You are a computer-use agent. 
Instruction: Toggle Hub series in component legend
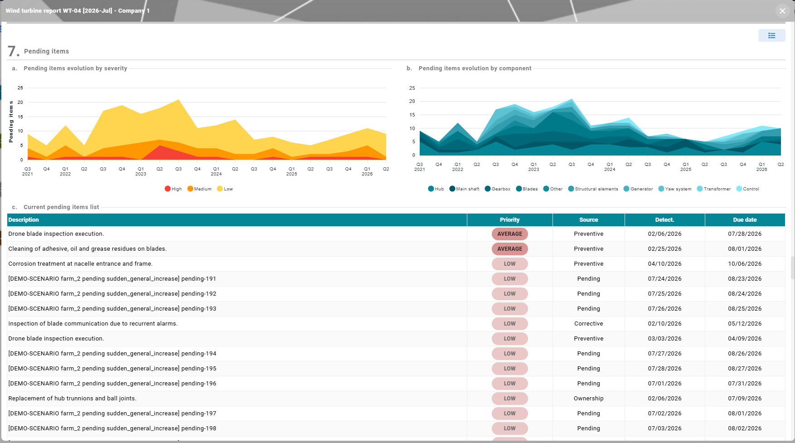coord(436,189)
